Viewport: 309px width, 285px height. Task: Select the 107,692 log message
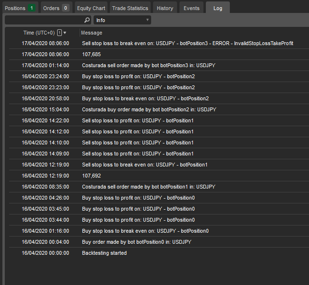click(x=159, y=176)
